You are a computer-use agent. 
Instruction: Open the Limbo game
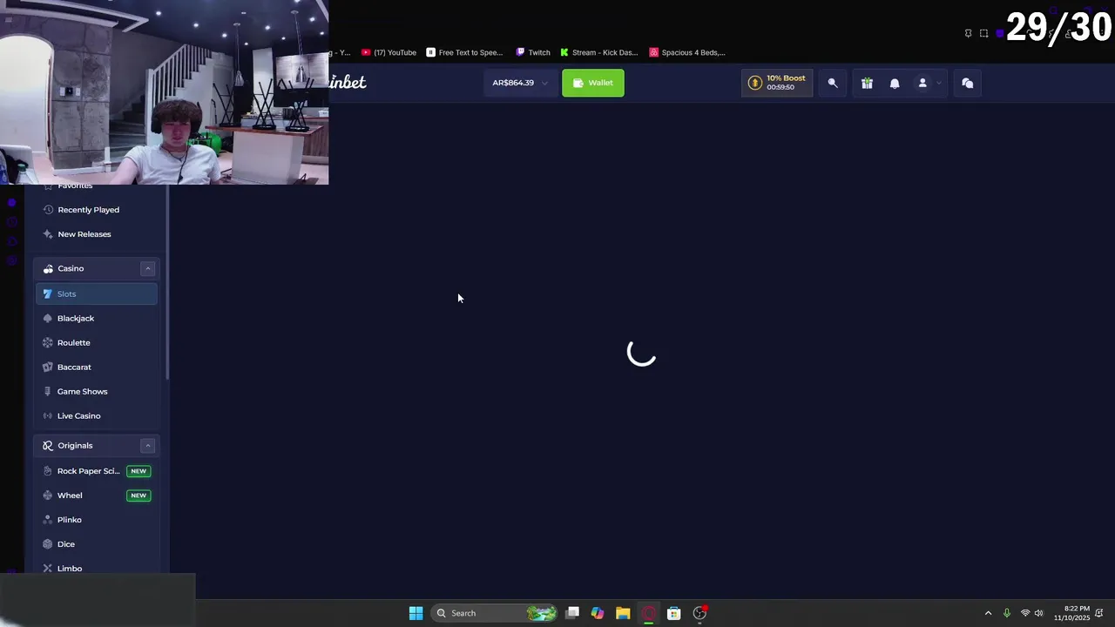click(96, 568)
